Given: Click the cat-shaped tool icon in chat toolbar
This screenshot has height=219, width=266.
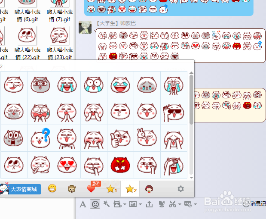Looking at the screenshot, I should click(117, 204).
